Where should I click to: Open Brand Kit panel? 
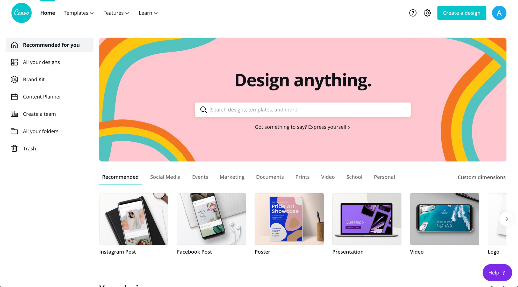tap(34, 79)
